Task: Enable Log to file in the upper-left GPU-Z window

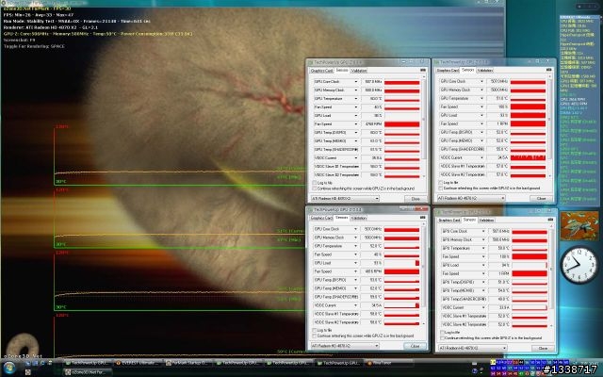Action: click(x=315, y=183)
